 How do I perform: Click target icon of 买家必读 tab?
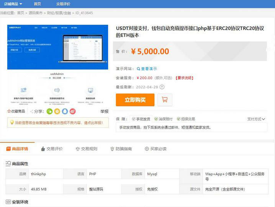[147, 149]
